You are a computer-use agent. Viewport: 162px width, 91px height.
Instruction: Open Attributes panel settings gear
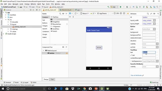tap(154, 14)
